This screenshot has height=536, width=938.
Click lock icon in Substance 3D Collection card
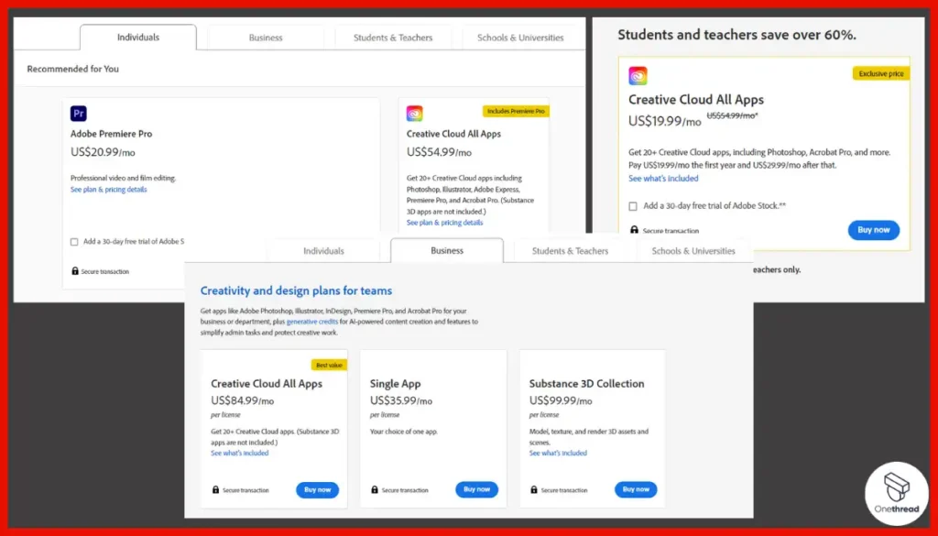point(534,489)
